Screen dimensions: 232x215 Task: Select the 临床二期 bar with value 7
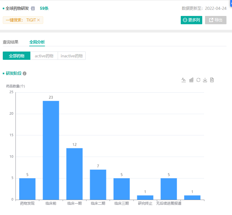click(98, 184)
